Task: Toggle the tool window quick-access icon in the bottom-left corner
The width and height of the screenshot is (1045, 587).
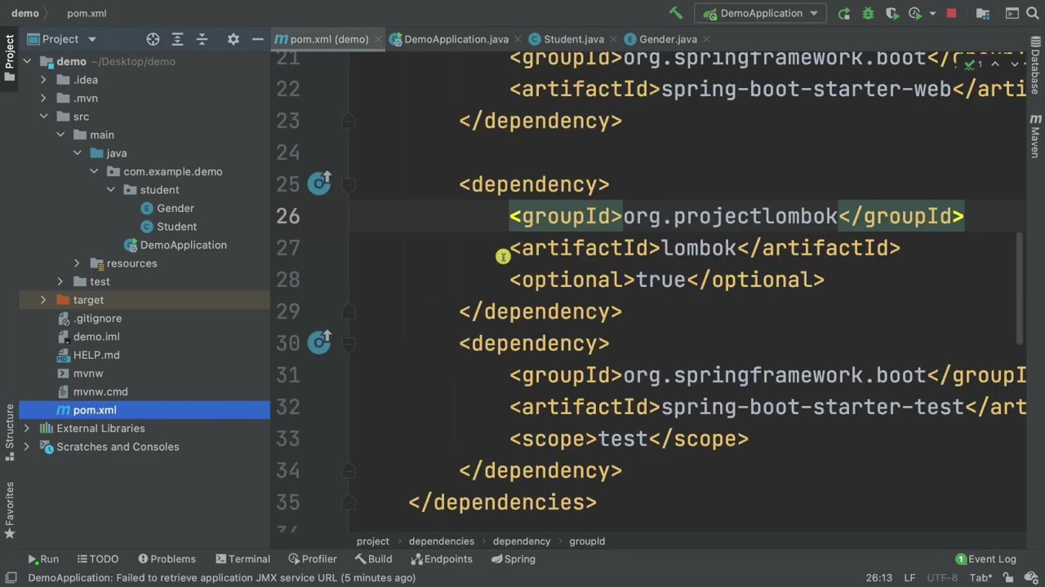Action: [11, 577]
